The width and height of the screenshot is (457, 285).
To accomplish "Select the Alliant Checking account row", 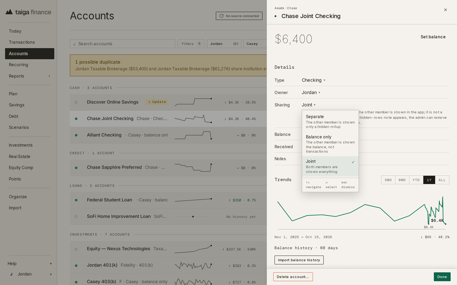I will [168, 135].
